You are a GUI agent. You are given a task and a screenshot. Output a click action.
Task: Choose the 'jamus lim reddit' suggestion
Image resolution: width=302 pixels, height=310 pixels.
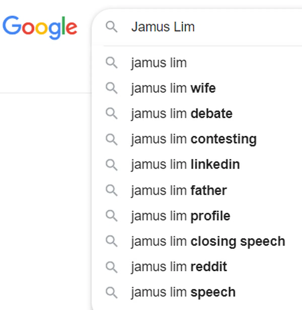(x=179, y=267)
